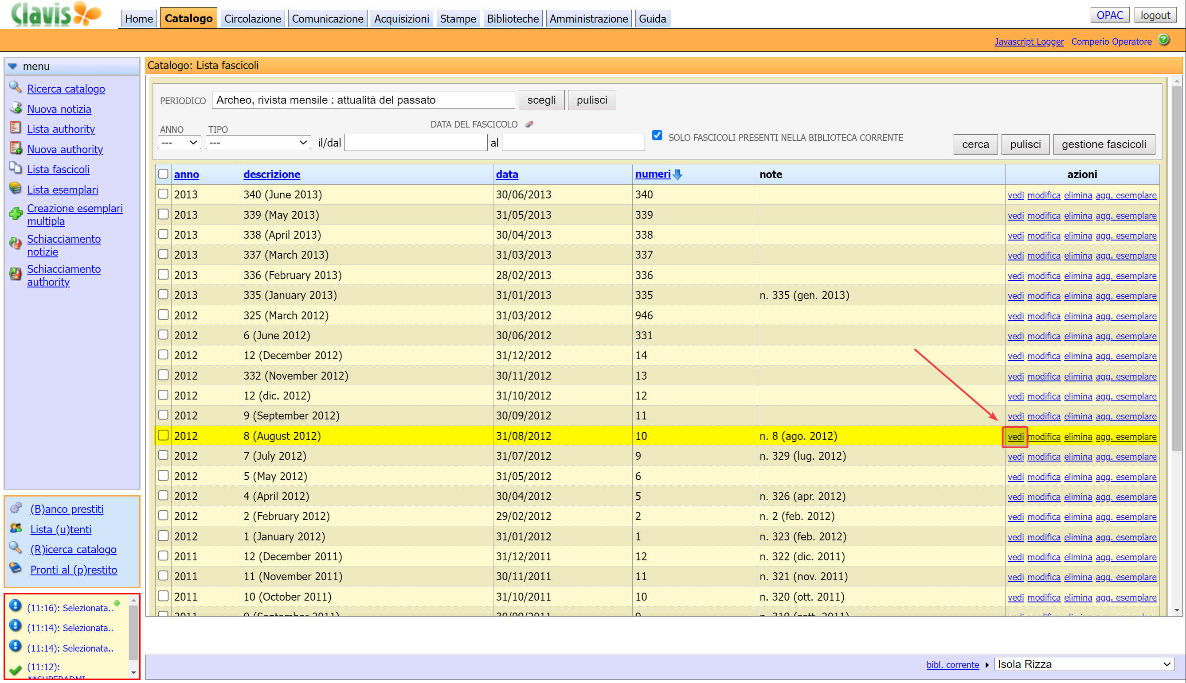Tick the select-all checkbox in table header

pyautogui.click(x=163, y=174)
